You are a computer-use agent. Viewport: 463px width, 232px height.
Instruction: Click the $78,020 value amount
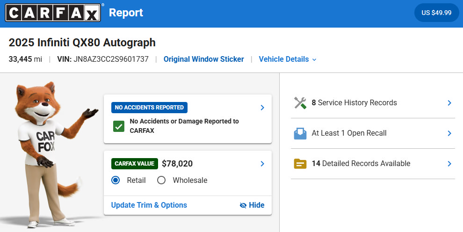(x=177, y=164)
